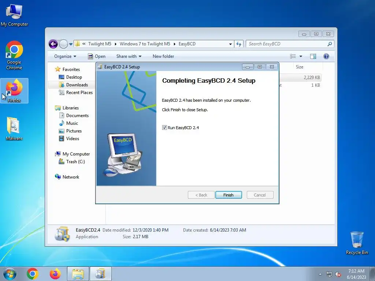Screen dimensions: 375x281
Task: Select the Recycle Bin icon
Action: click(x=357, y=243)
